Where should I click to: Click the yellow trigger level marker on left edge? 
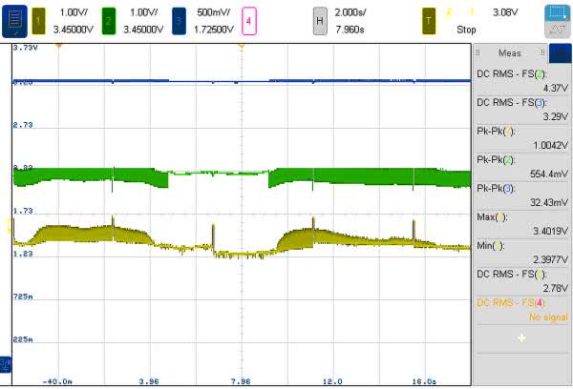pyautogui.click(x=9, y=225)
